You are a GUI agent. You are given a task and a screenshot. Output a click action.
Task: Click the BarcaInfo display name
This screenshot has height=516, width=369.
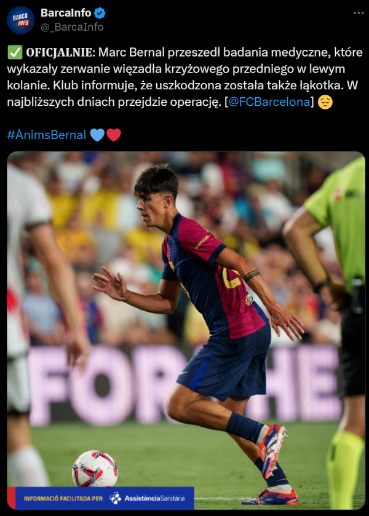66,13
